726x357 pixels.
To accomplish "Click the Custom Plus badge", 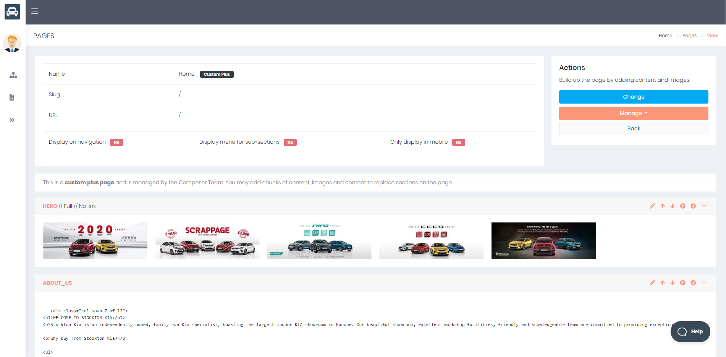I will pyautogui.click(x=217, y=74).
